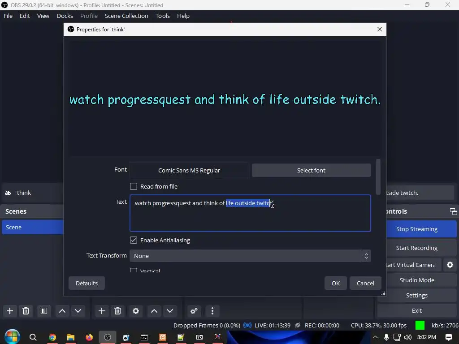This screenshot has width=459, height=344.
Task: Pop out the Controls dock icon
Action: point(454,211)
